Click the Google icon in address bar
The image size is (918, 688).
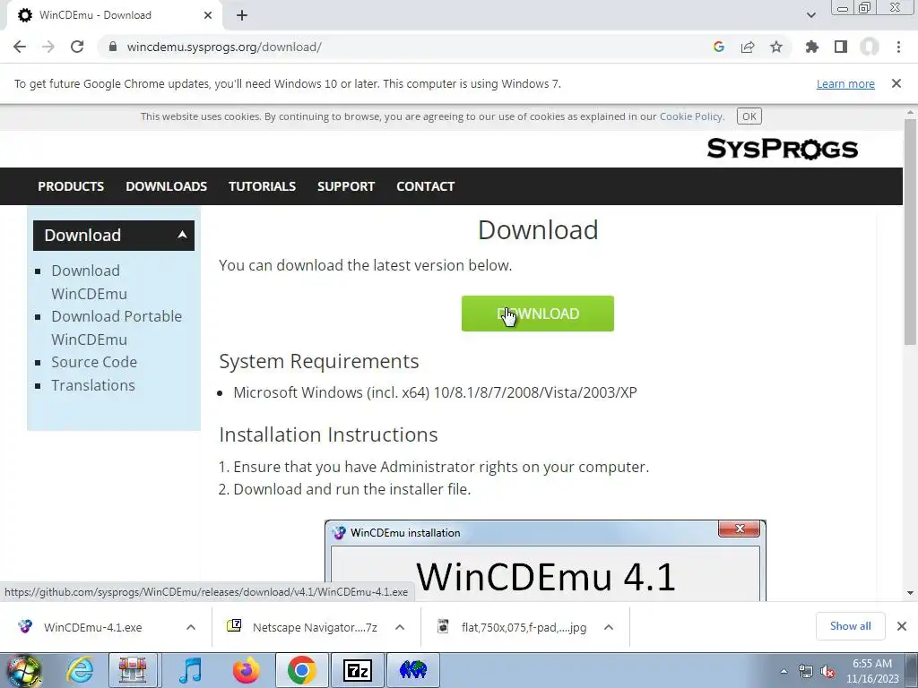pyautogui.click(x=719, y=47)
